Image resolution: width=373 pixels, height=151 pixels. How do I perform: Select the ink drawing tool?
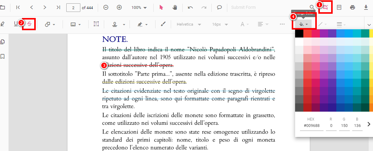[x=163, y=24]
